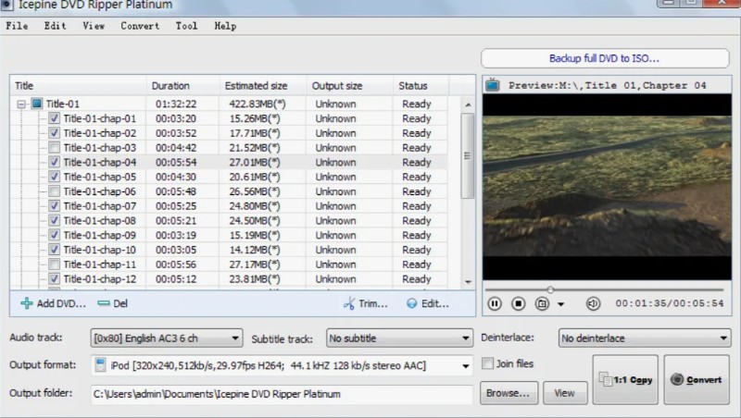
Task: Open the Edit tool
Action: 412,303
